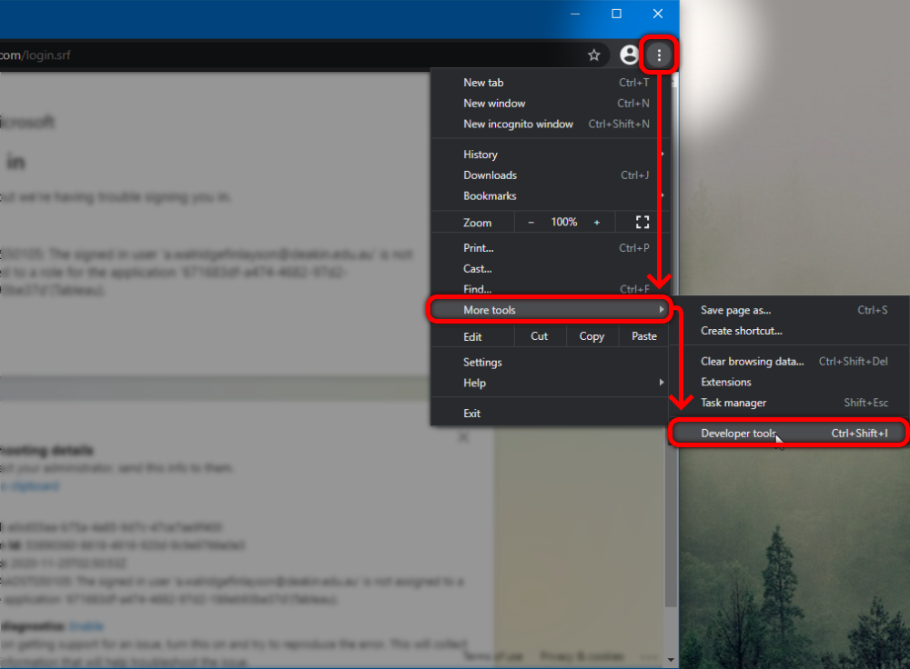This screenshot has width=910, height=669.
Task: Open a New incognito window
Action: (551, 124)
